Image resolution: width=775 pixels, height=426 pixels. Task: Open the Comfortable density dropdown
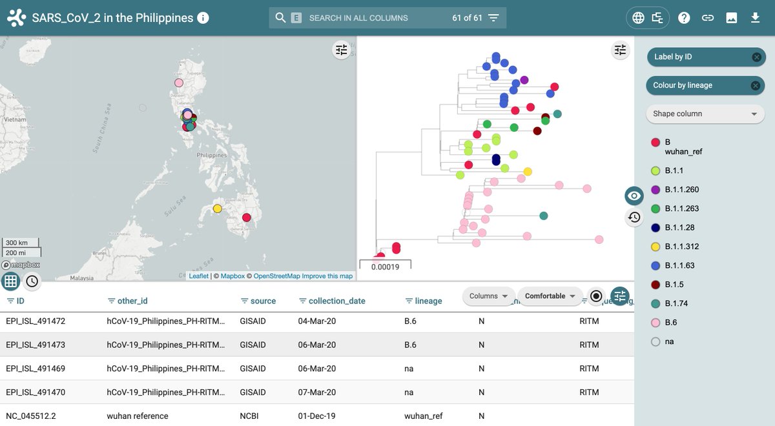550,296
